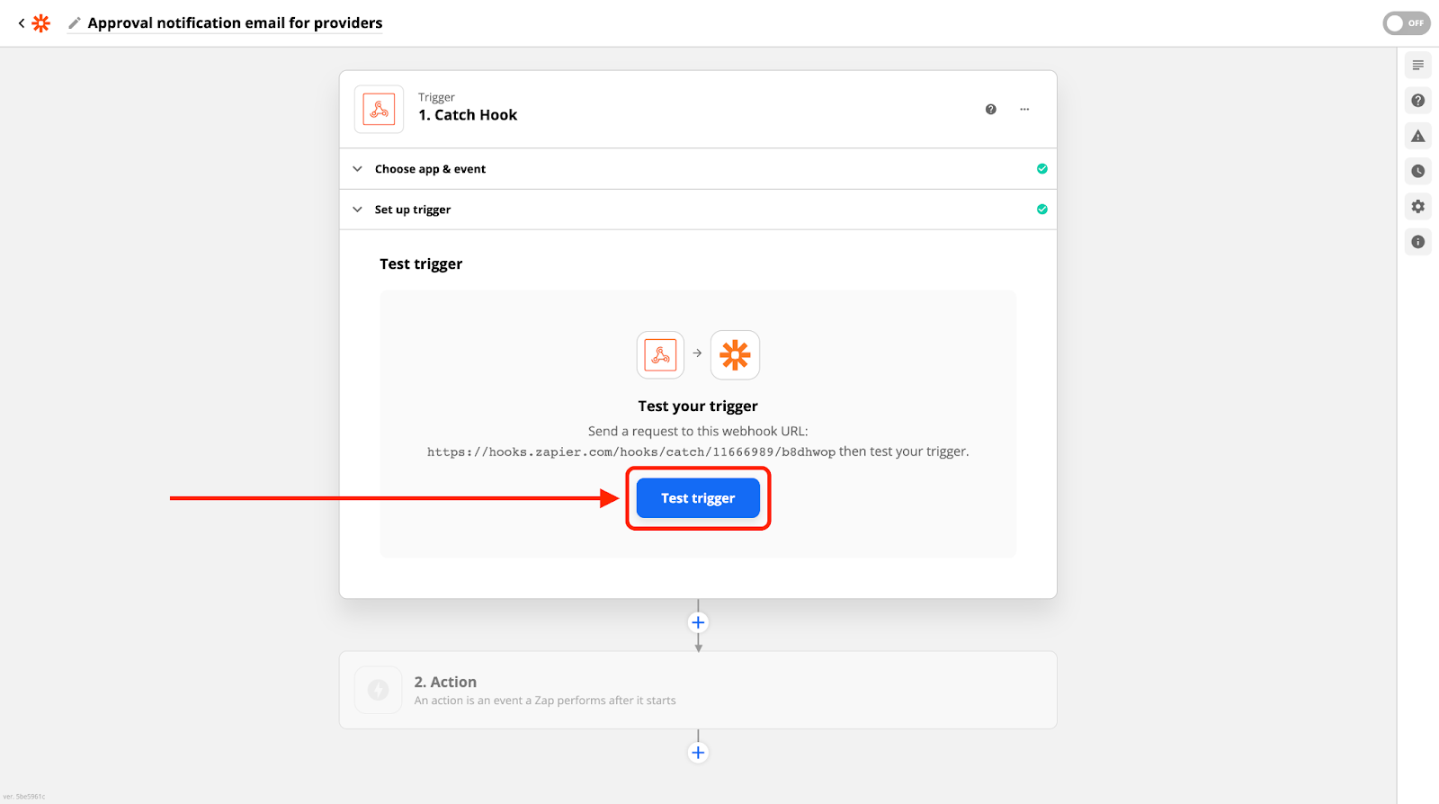Image resolution: width=1439 pixels, height=804 pixels.
Task: Open the '2. Action' step card
Action: tap(698, 690)
